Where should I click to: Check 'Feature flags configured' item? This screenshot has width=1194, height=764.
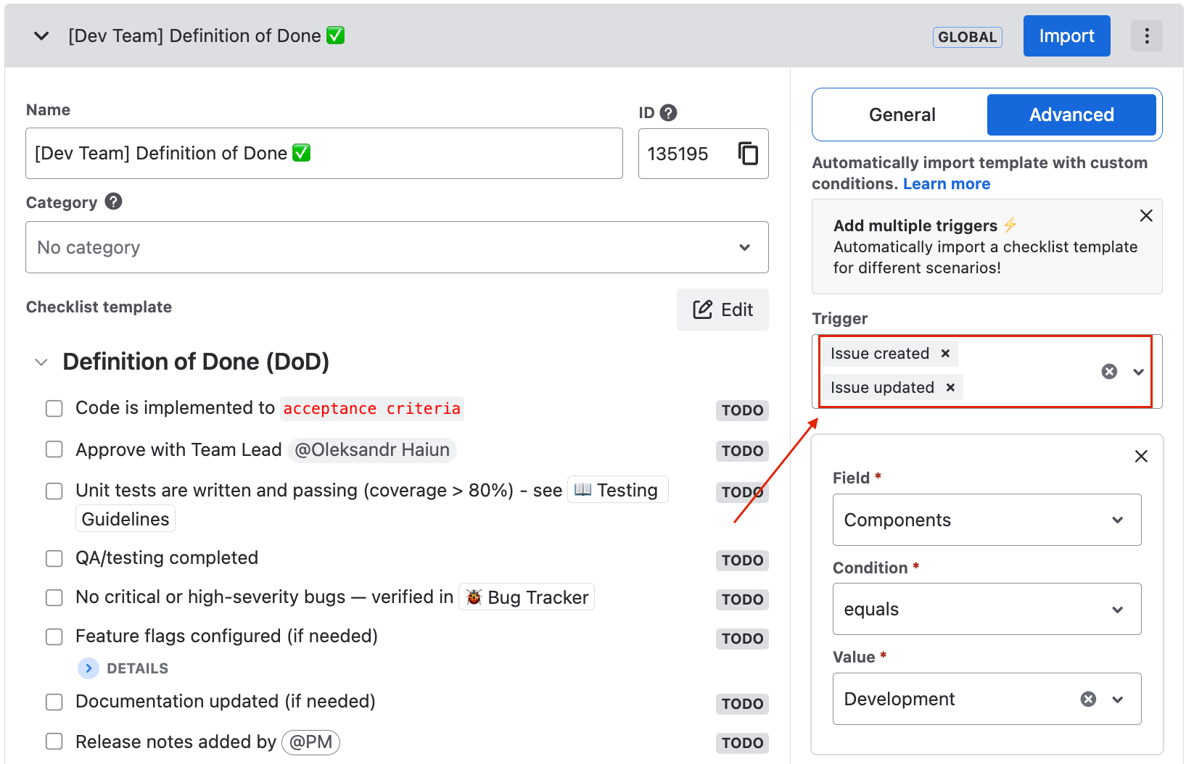click(54, 636)
